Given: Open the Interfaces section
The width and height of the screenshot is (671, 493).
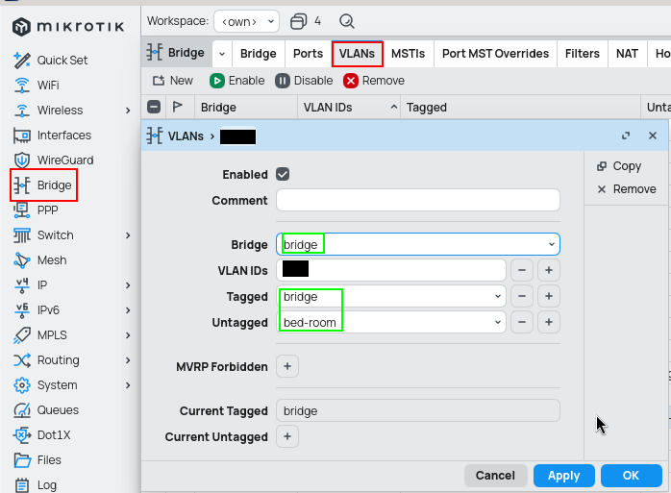Looking at the screenshot, I should pyautogui.click(x=52, y=136).
